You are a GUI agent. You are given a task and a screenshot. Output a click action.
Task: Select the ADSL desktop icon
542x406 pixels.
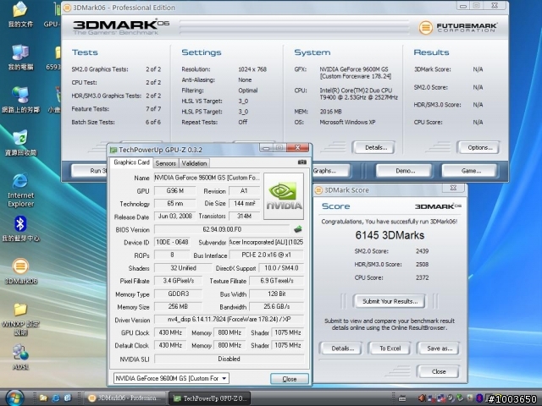[x=20, y=357]
